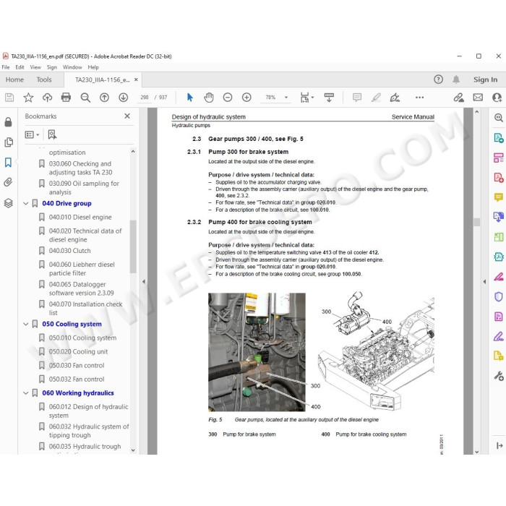Open the zoom percentage dropdown
This screenshot has width=506, height=506.
286,97
